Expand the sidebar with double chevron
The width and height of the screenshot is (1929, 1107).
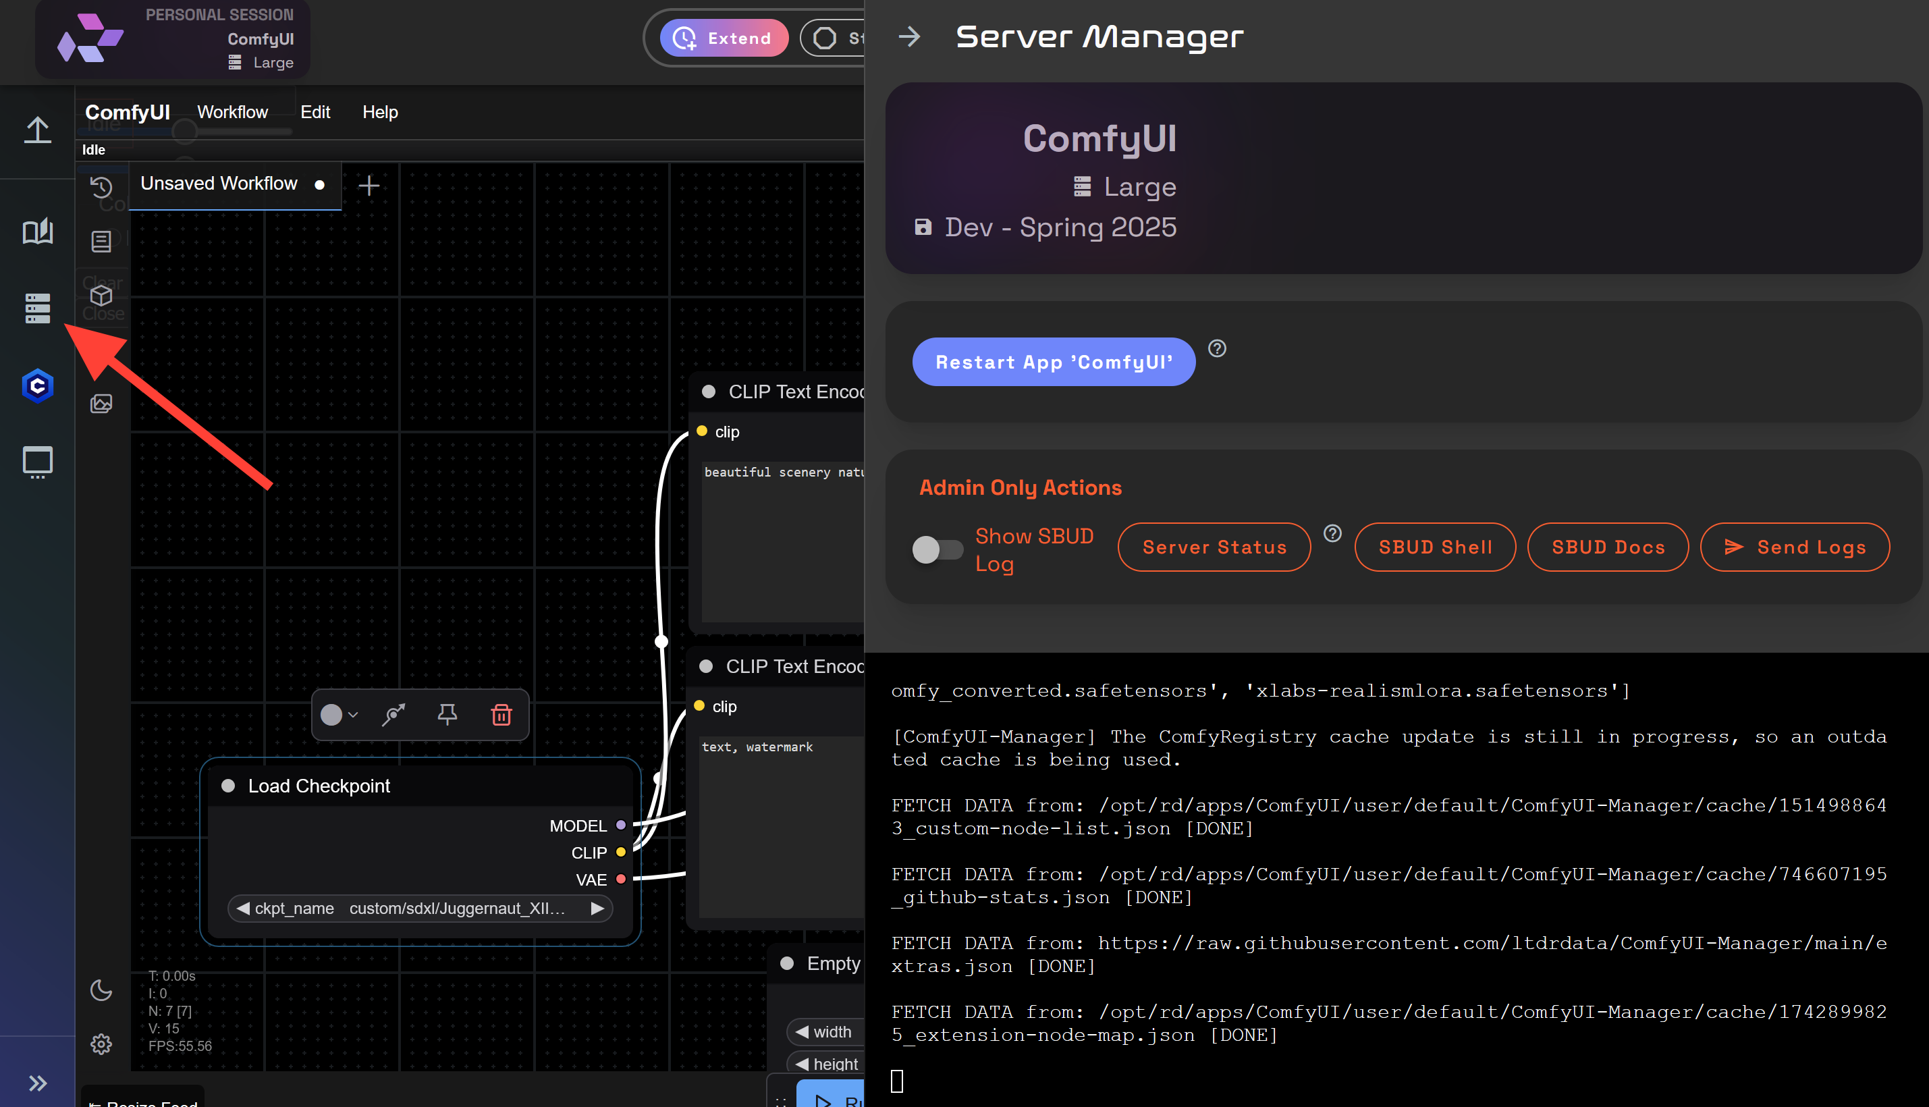pos(37,1083)
